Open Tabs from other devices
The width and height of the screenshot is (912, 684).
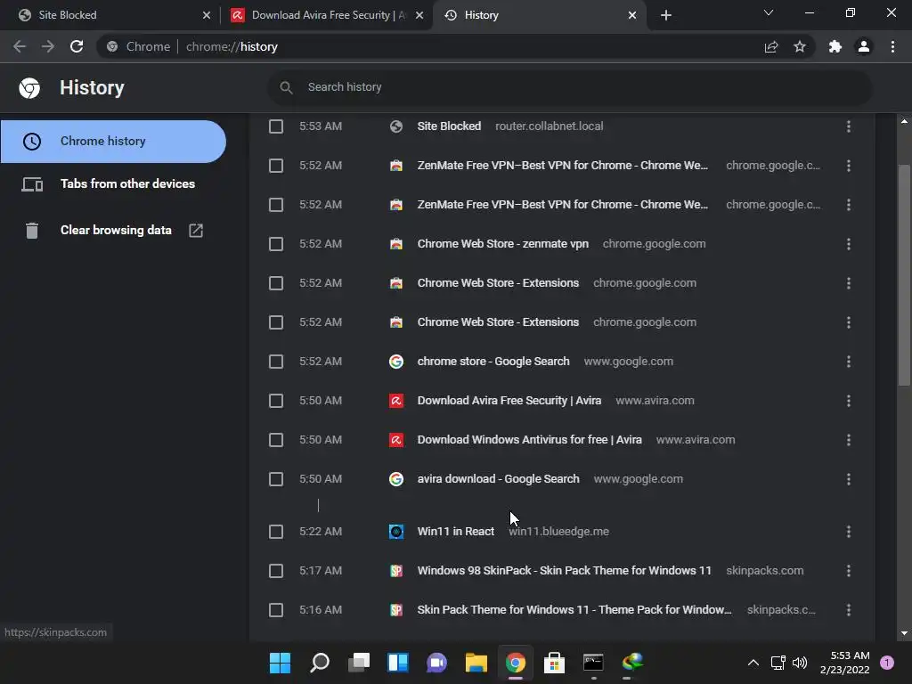coord(113,183)
